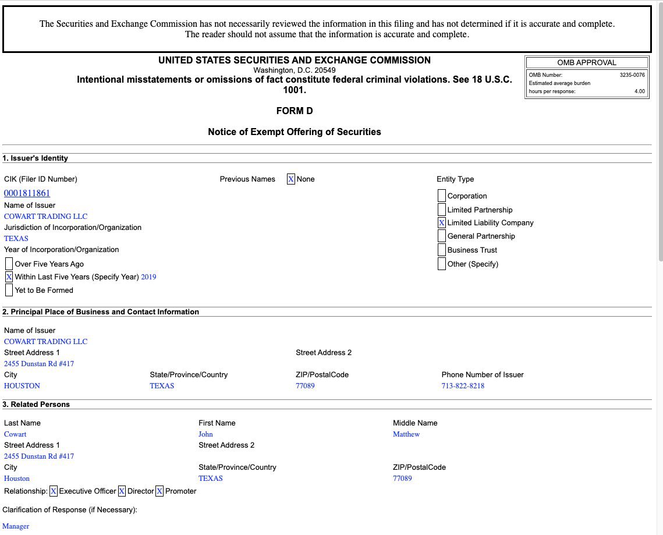Click issuer street address 2455 Dunstan Rd #417
The height and width of the screenshot is (535, 663).
39,364
